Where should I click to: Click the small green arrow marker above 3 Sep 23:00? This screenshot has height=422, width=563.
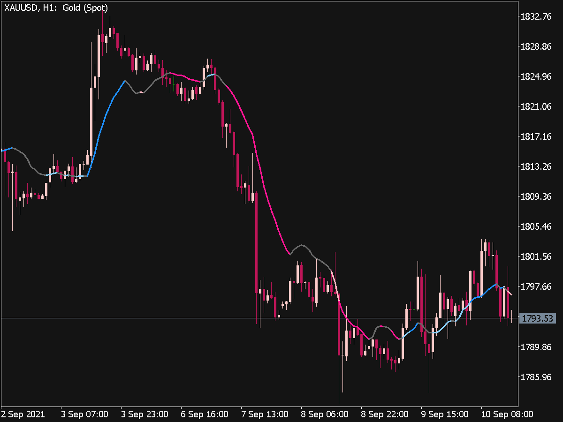[x=174, y=84]
